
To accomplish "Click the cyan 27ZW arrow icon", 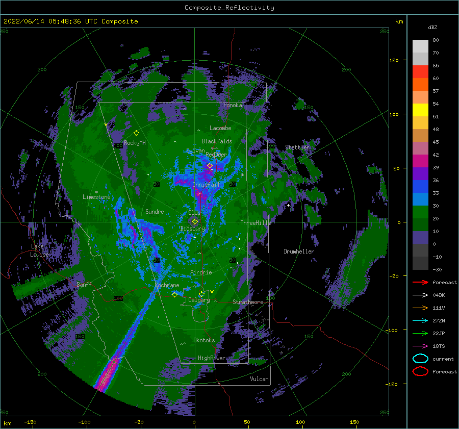I will pyautogui.click(x=420, y=321).
